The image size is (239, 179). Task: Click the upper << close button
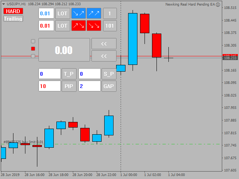tap(104, 44)
